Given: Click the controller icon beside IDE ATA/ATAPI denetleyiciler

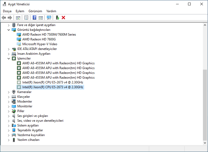Looking at the screenshot, I should (x=14, y=49).
